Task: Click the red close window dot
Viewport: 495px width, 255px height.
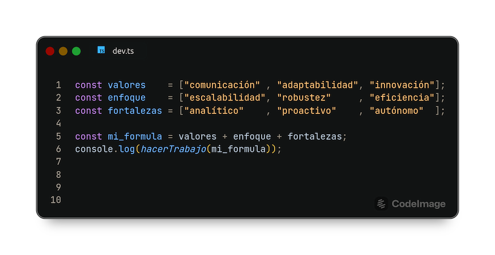Action: click(x=50, y=51)
